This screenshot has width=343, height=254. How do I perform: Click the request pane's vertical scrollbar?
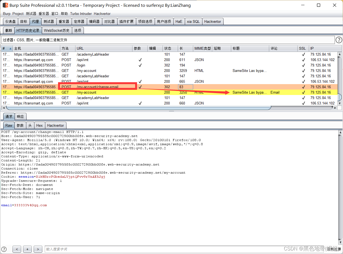pyautogui.click(x=340, y=187)
